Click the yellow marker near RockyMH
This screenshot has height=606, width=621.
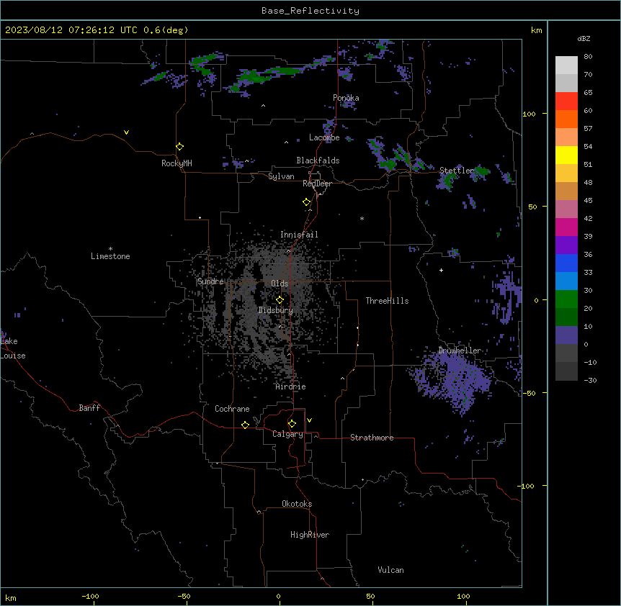click(180, 147)
